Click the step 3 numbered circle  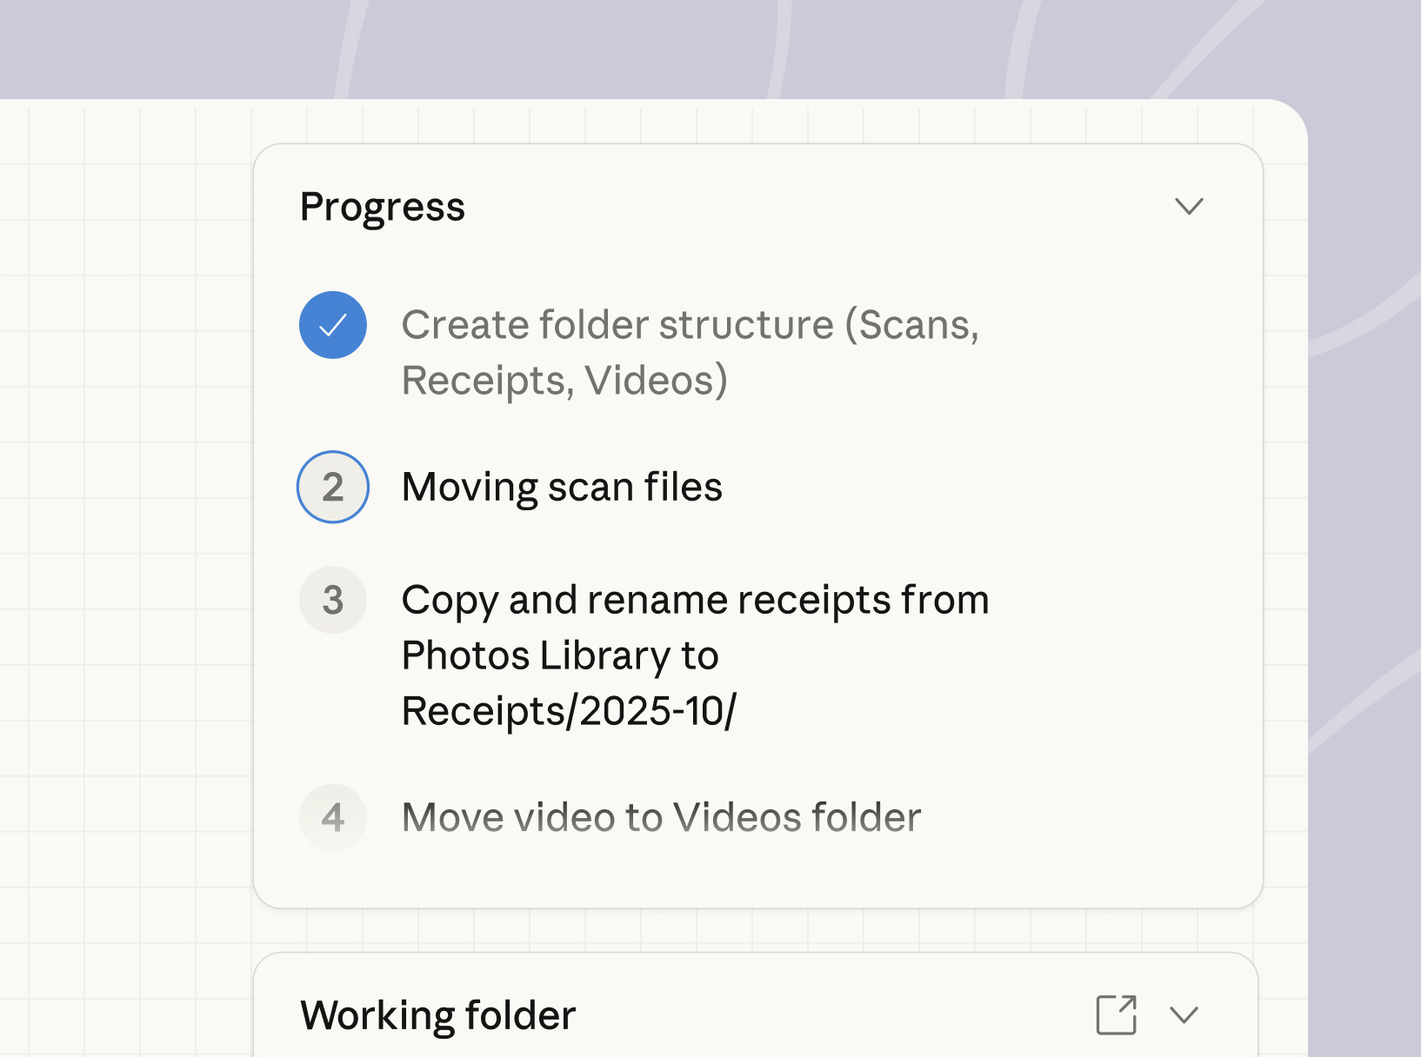pyautogui.click(x=332, y=601)
